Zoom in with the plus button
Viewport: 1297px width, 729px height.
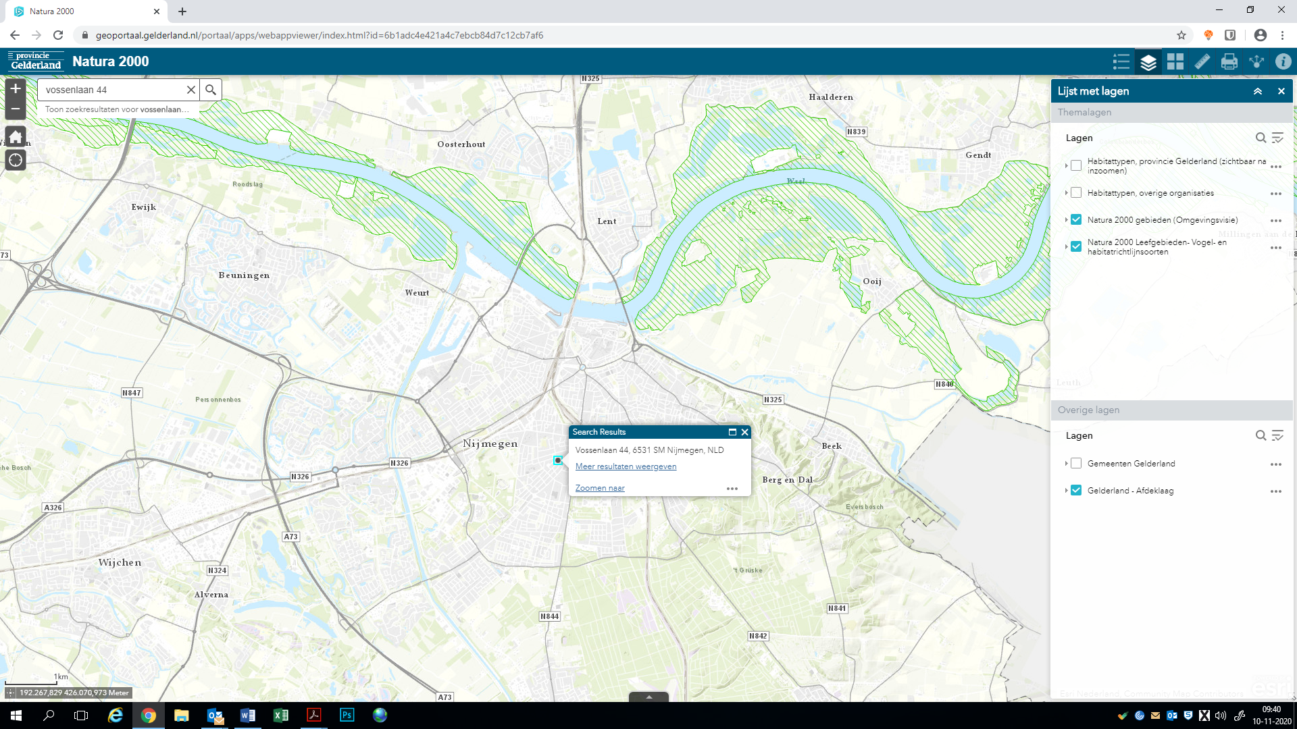point(16,88)
